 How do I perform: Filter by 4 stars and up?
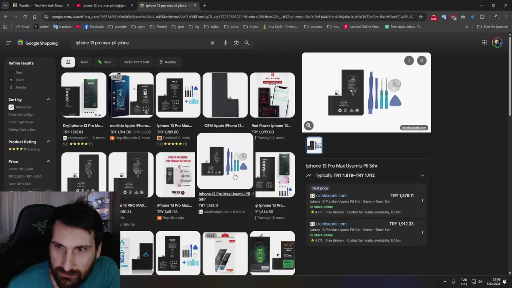pyautogui.click(x=24, y=149)
